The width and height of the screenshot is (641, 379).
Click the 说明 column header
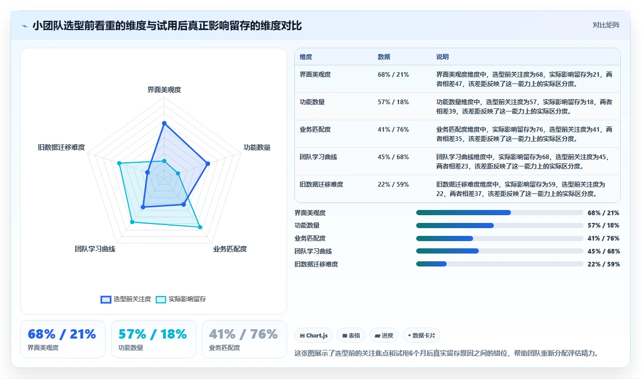pos(443,57)
